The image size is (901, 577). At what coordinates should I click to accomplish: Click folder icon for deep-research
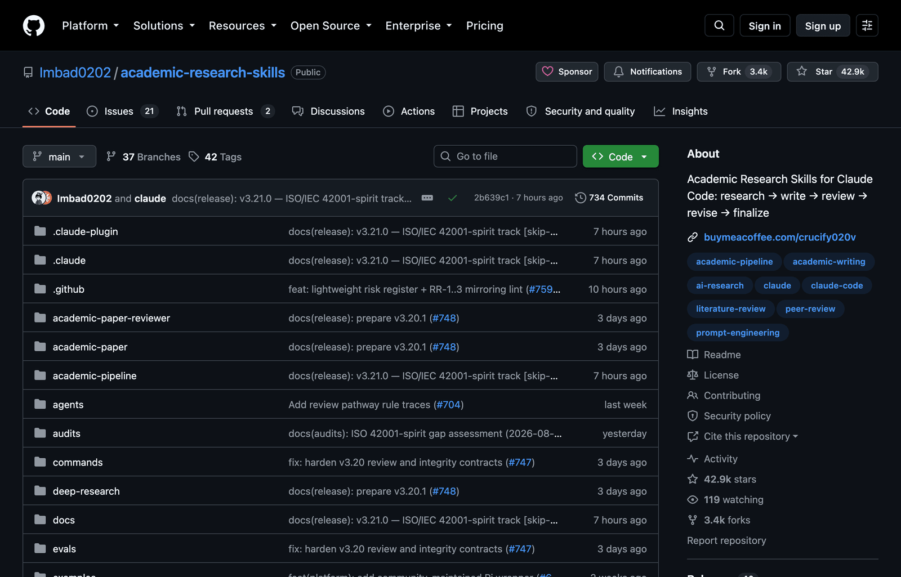coord(40,490)
